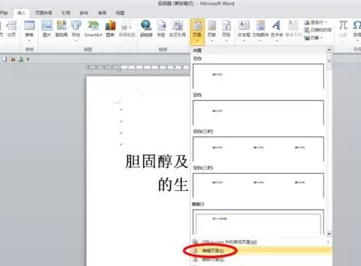Open the 审阅 Review tab
The width and height of the screenshot is (361, 266).
pos(102,13)
